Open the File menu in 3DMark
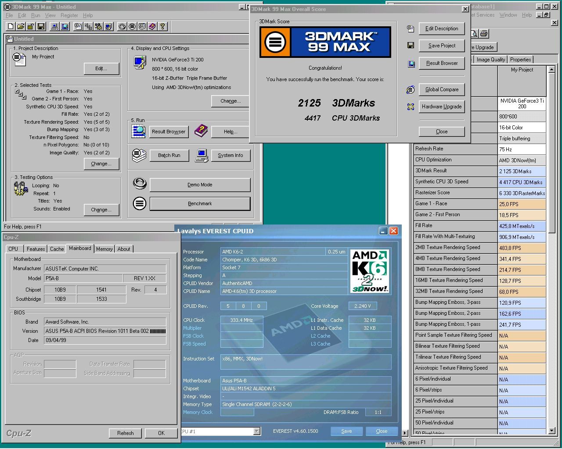562x449 pixels. 9,15
